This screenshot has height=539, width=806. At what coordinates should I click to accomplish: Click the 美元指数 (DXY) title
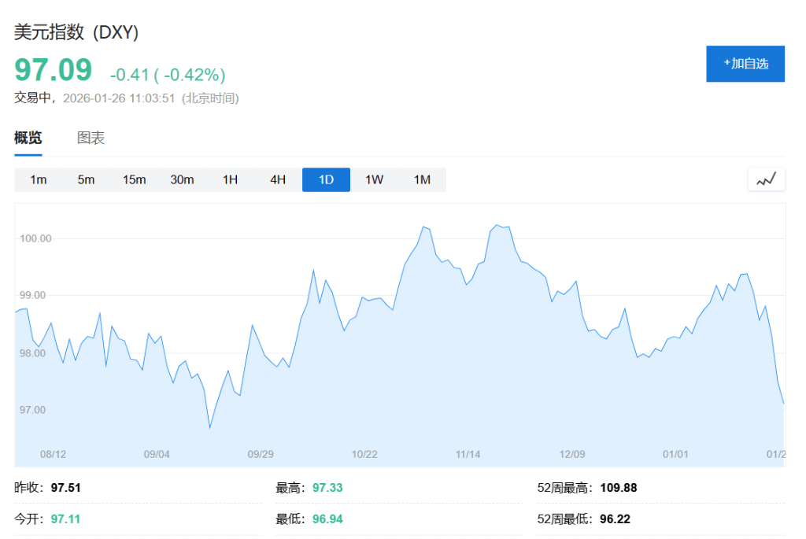pyautogui.click(x=76, y=32)
